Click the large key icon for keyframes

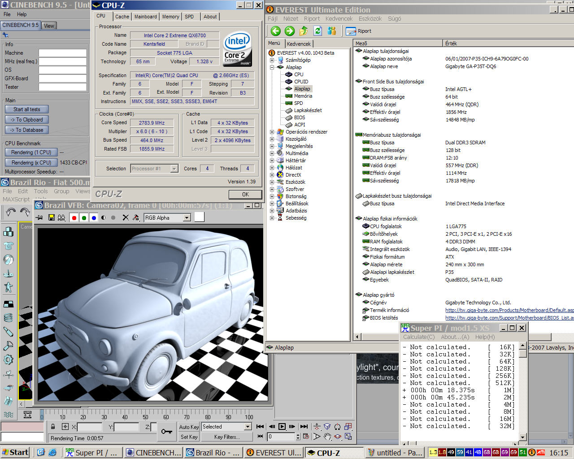pos(166,431)
